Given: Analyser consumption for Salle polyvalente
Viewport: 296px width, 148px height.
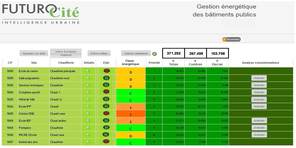Looking at the screenshot, I should [x=259, y=78].
